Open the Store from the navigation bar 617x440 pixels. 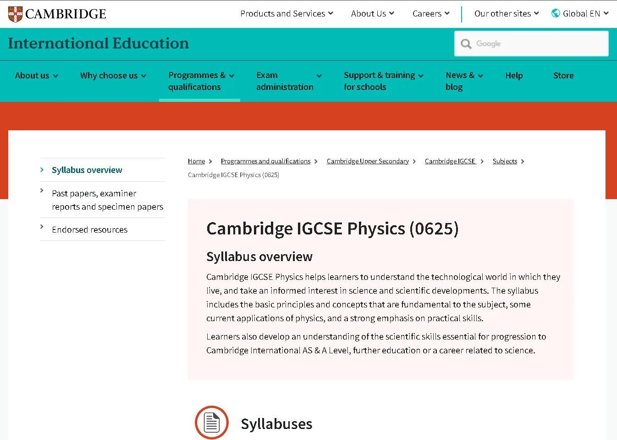click(563, 75)
